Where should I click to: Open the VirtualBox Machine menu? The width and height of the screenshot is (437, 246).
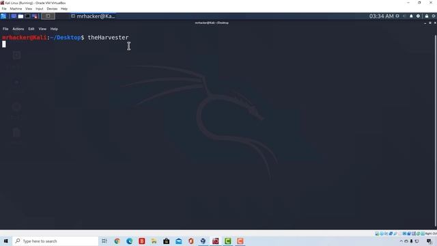click(16, 9)
